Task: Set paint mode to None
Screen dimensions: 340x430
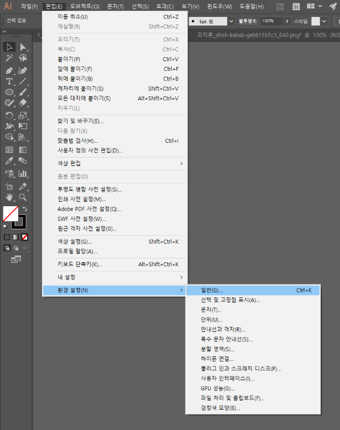Action: coord(25,237)
